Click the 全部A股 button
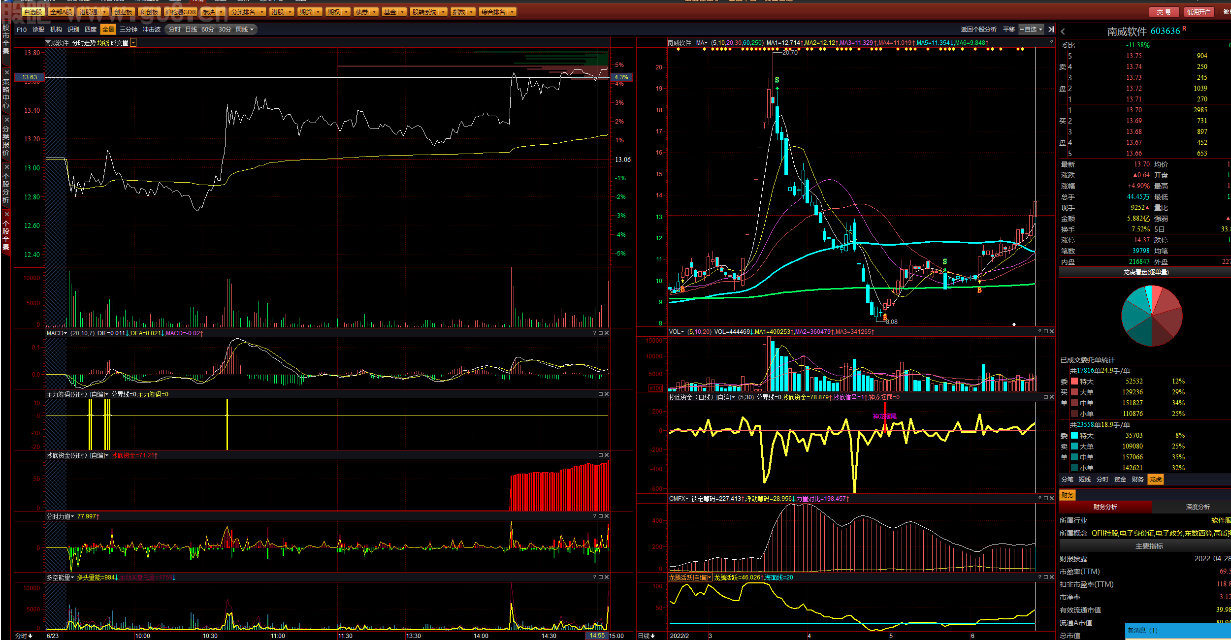1231x640 pixels. pos(61,12)
